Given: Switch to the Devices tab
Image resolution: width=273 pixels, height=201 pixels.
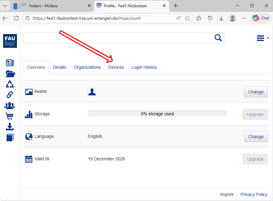Looking at the screenshot, I should 116,67.
